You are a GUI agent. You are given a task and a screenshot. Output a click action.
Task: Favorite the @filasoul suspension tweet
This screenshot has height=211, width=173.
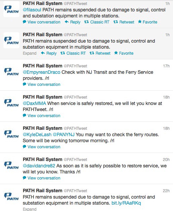148,22
